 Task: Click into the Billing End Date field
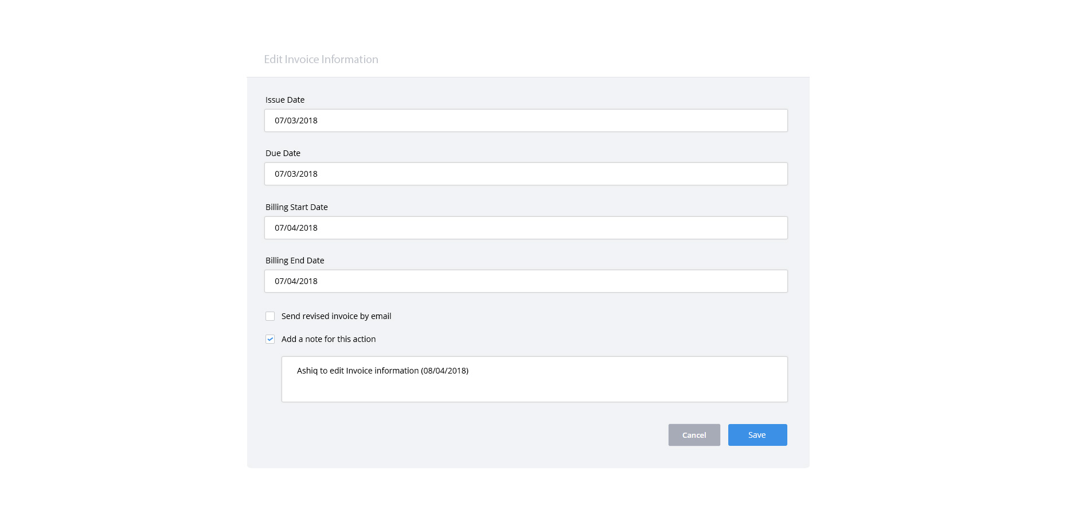coord(525,281)
